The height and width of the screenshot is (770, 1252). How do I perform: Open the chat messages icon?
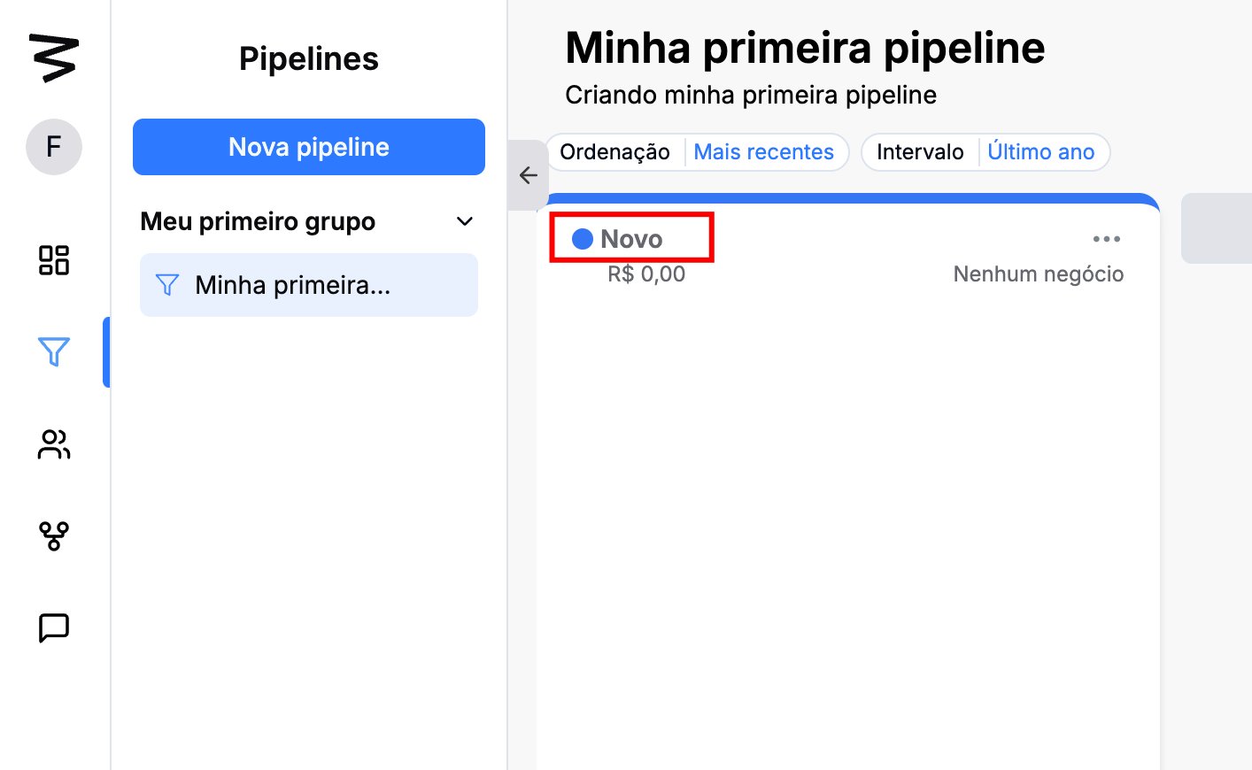point(53,628)
